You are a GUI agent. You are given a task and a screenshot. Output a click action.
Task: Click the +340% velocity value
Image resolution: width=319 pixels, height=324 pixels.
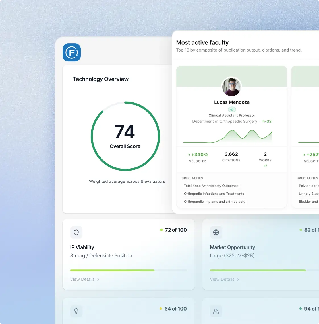click(200, 155)
